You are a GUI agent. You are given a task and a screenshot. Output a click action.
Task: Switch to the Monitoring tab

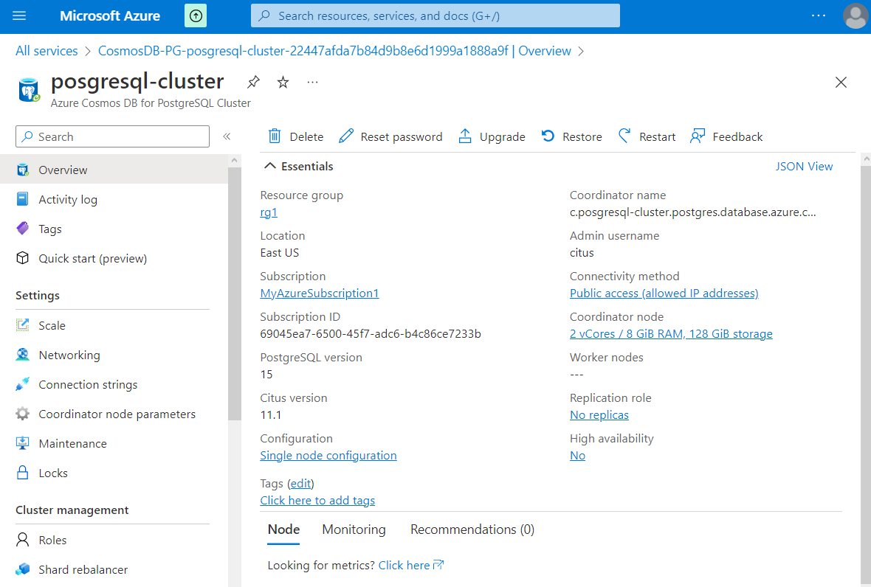[x=354, y=529]
